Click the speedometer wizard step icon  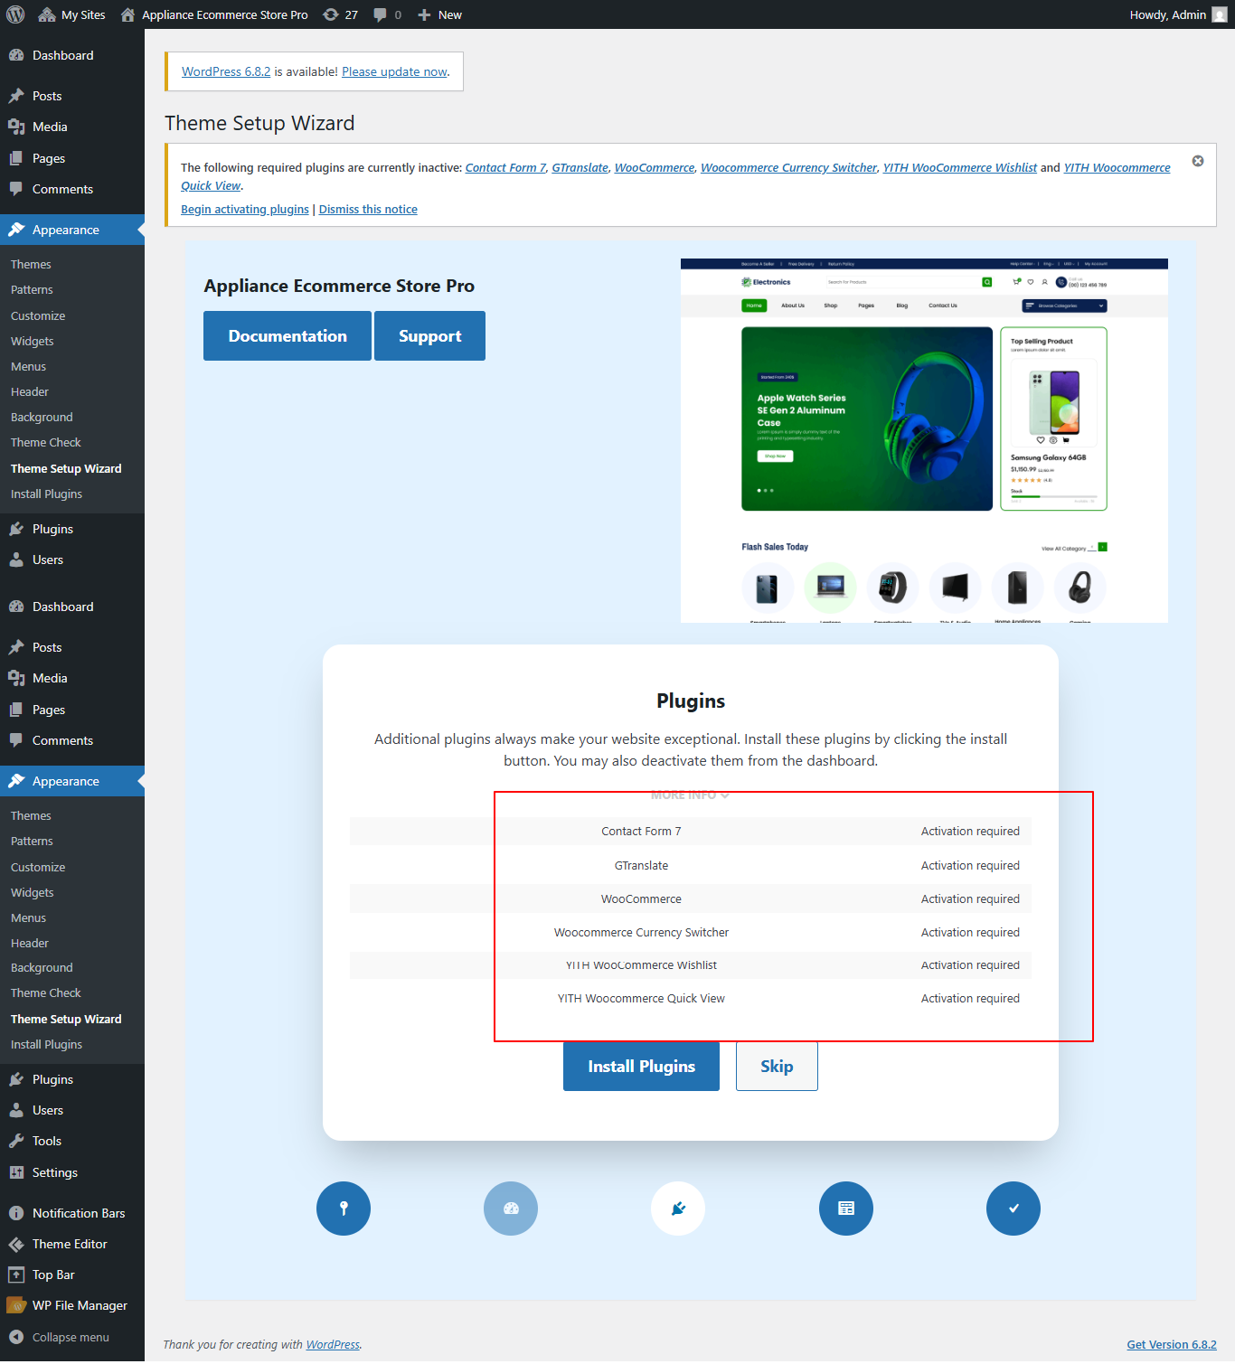pyautogui.click(x=511, y=1209)
